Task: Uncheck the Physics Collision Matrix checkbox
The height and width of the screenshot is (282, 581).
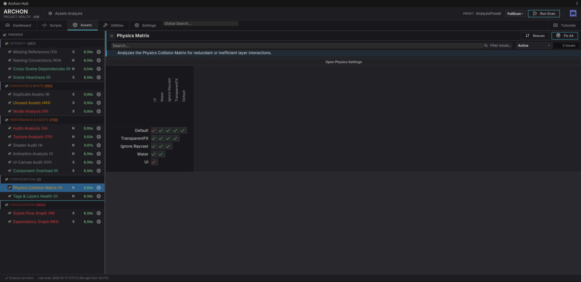Action: click(x=10, y=188)
